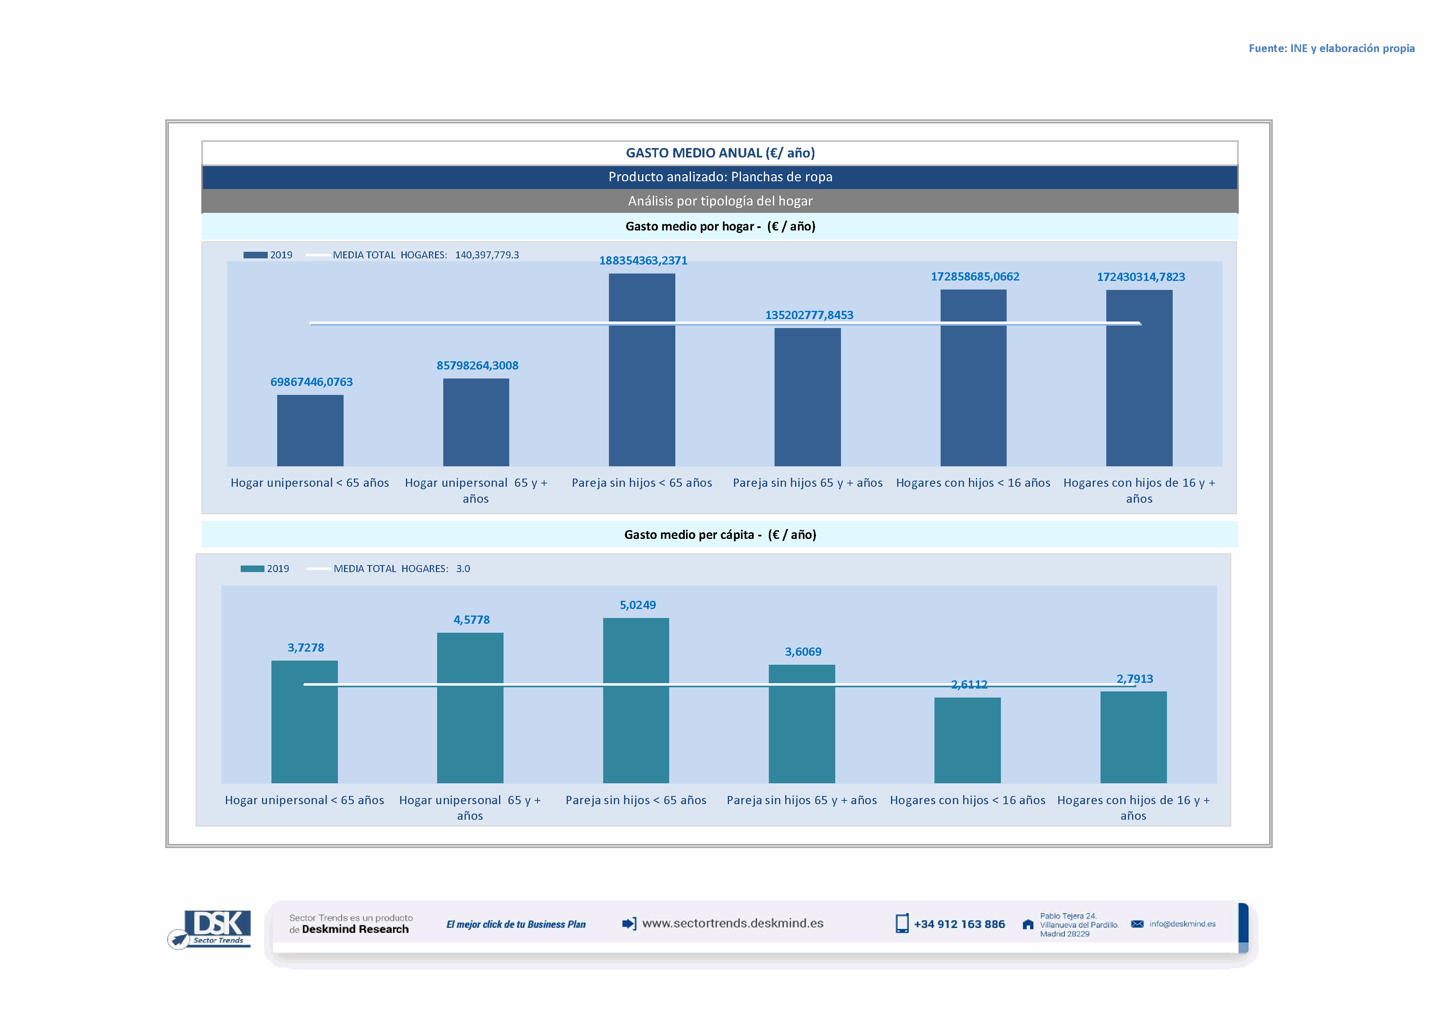Select the 188354363,2371 bar in top chart
The height and width of the screenshot is (1017, 1438).
coord(641,369)
